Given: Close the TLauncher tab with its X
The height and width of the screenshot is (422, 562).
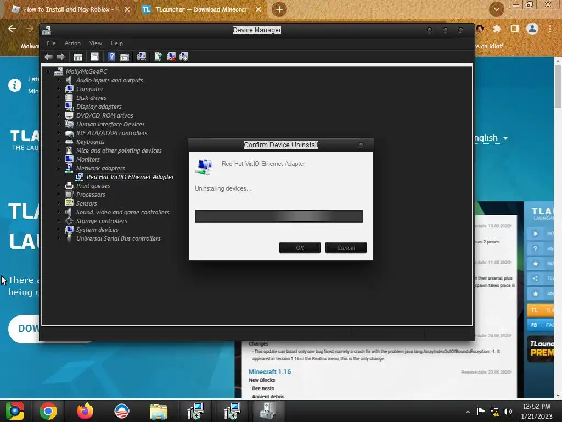Looking at the screenshot, I should pos(258,10).
